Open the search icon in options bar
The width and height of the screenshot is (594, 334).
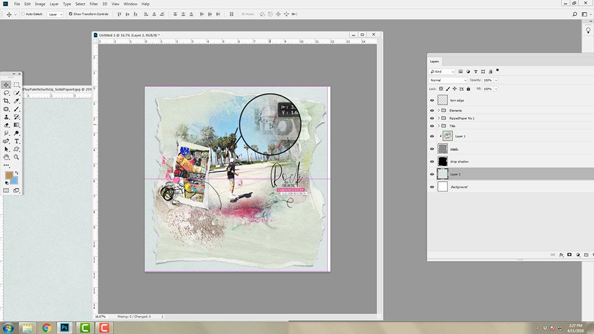574,14
